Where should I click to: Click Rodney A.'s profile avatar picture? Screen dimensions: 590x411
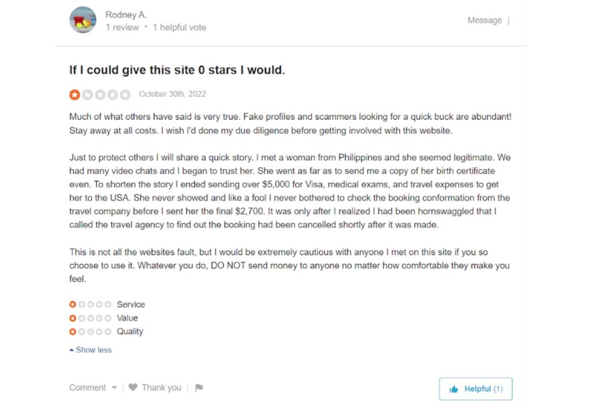click(x=82, y=20)
